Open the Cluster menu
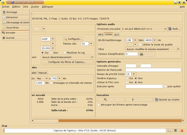Screen dimensions: 187x135 pyautogui.click(x=35, y=7)
